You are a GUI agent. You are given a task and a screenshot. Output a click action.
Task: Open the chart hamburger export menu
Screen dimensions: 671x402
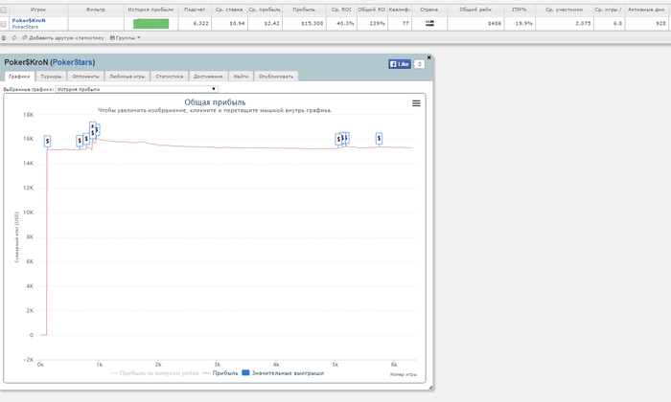pyautogui.click(x=416, y=103)
